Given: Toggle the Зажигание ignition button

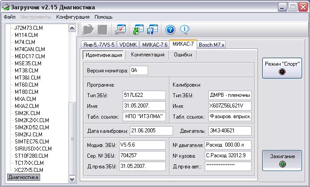Looking at the screenshot, I should coord(282,160).
